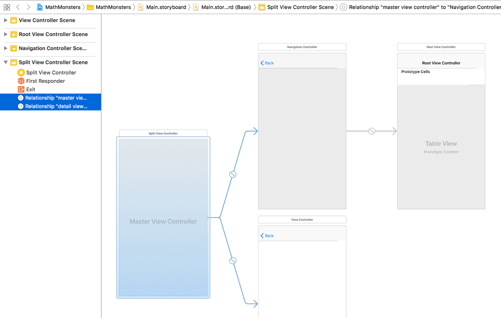Click the View Controller Scene storyboard icon
The height and width of the screenshot is (318, 501).
(x=14, y=20)
